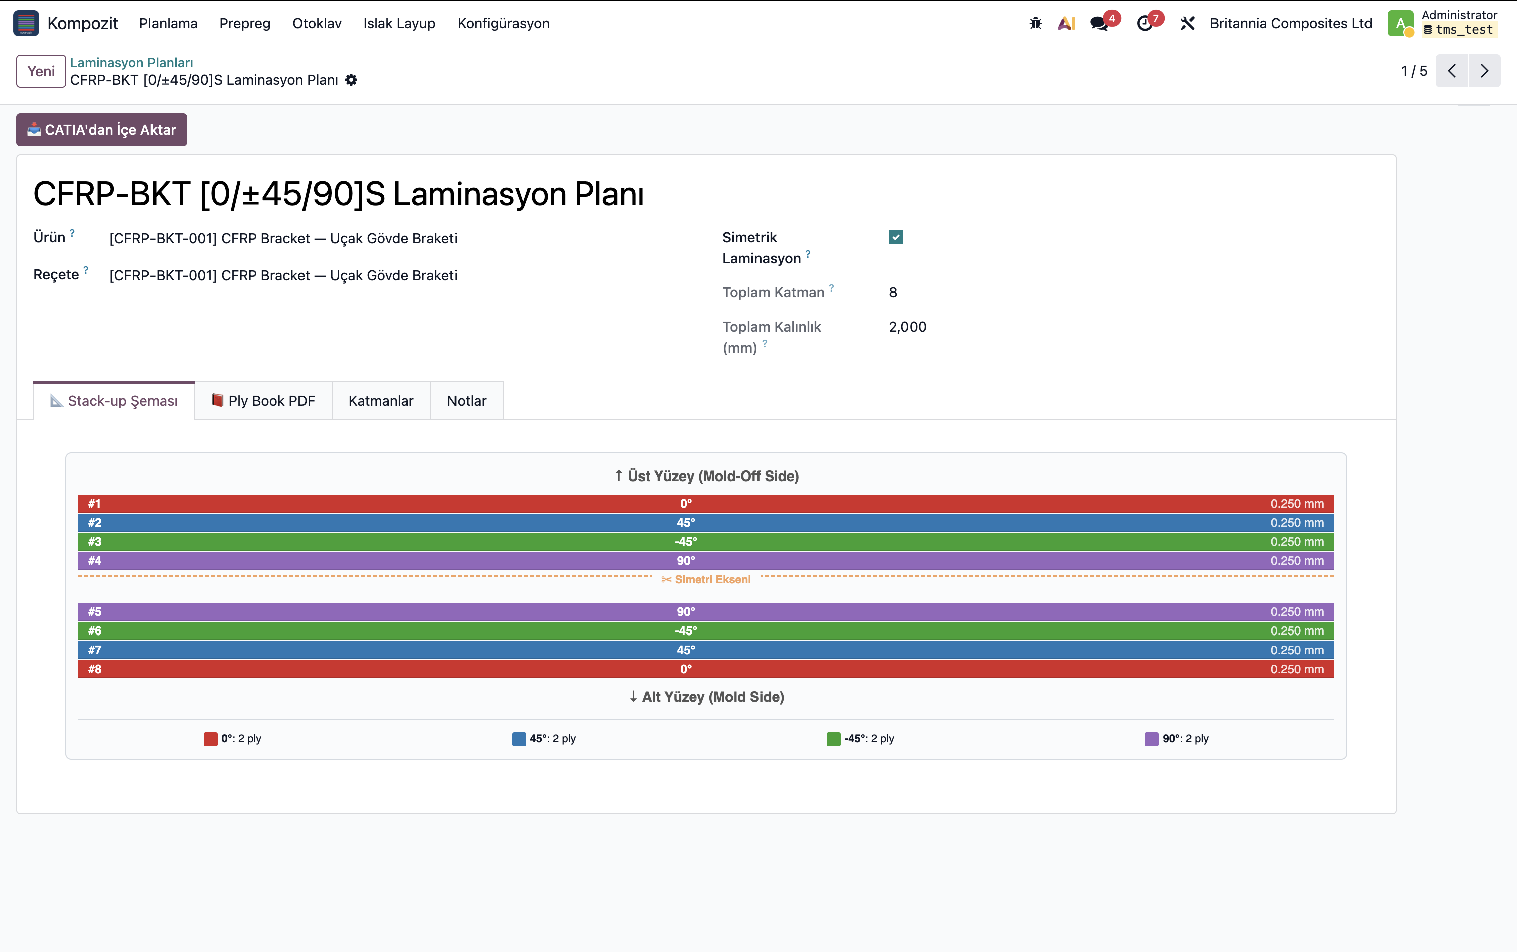Open the Ürün product link
This screenshot has height=952, width=1517.
tap(283, 239)
